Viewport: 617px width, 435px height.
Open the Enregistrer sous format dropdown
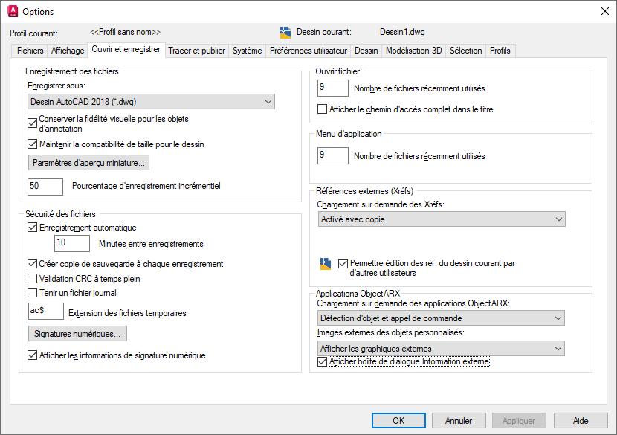click(x=151, y=102)
